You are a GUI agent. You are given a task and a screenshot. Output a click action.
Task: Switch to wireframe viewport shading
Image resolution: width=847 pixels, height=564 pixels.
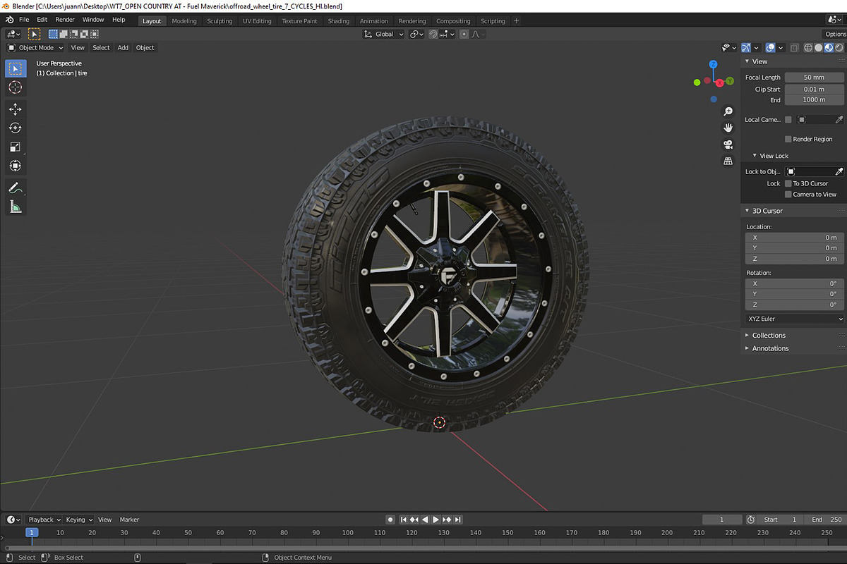[808, 48]
